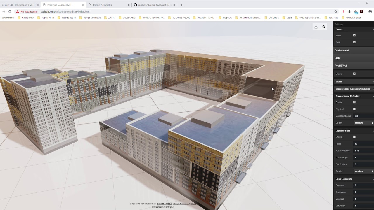Reload the page
The height and width of the screenshot is (210, 374).
[x=10, y=12]
